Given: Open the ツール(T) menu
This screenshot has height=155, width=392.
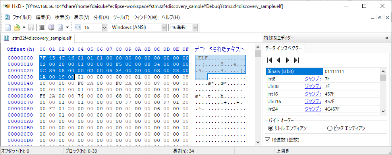Looking at the screenshot, I should (121, 17).
